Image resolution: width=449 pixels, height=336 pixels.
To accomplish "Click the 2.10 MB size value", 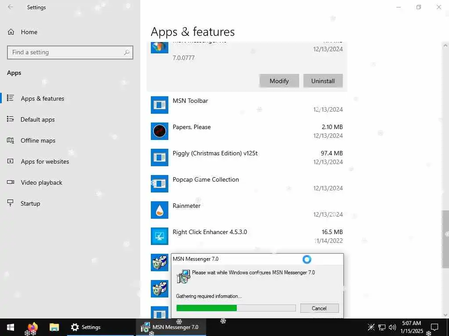I will [332, 127].
